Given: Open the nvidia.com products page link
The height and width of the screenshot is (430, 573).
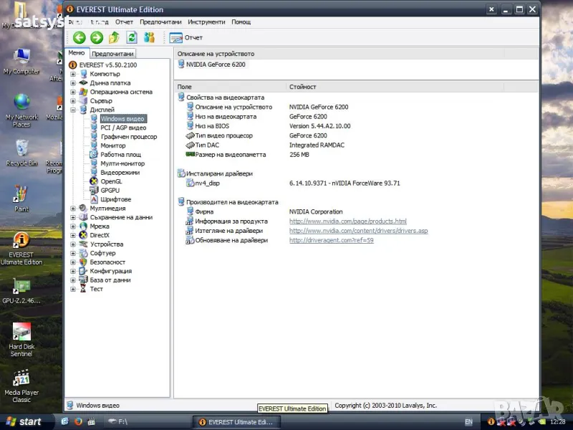Looking at the screenshot, I should (x=347, y=221).
